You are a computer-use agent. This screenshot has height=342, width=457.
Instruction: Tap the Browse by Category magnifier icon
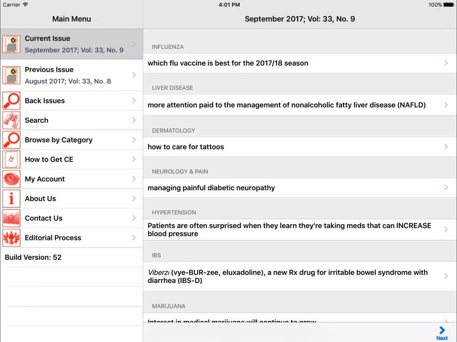coord(11,140)
